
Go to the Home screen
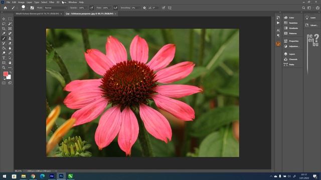pyautogui.click(x=6, y=8)
